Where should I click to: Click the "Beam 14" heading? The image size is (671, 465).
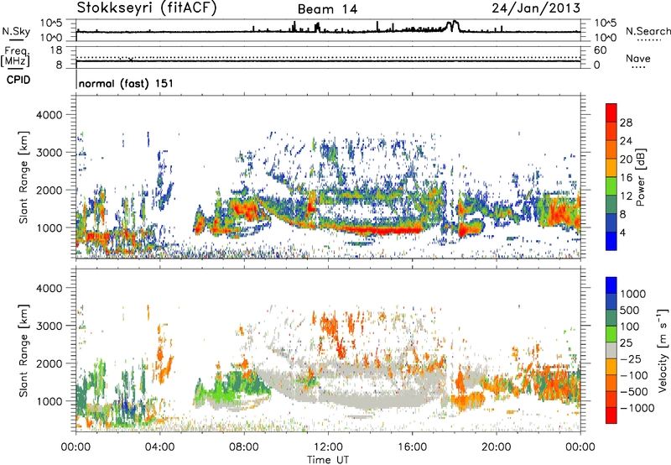(x=327, y=9)
